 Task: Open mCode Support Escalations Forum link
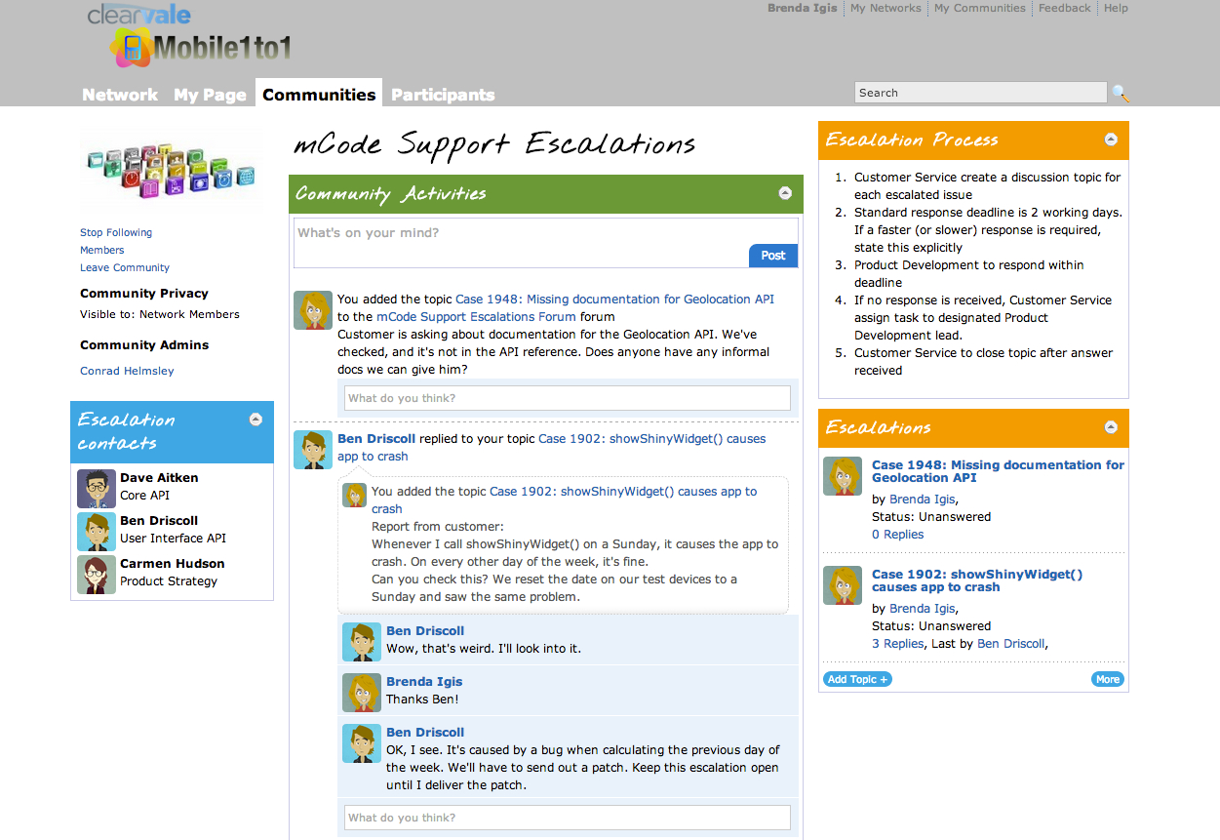point(477,317)
